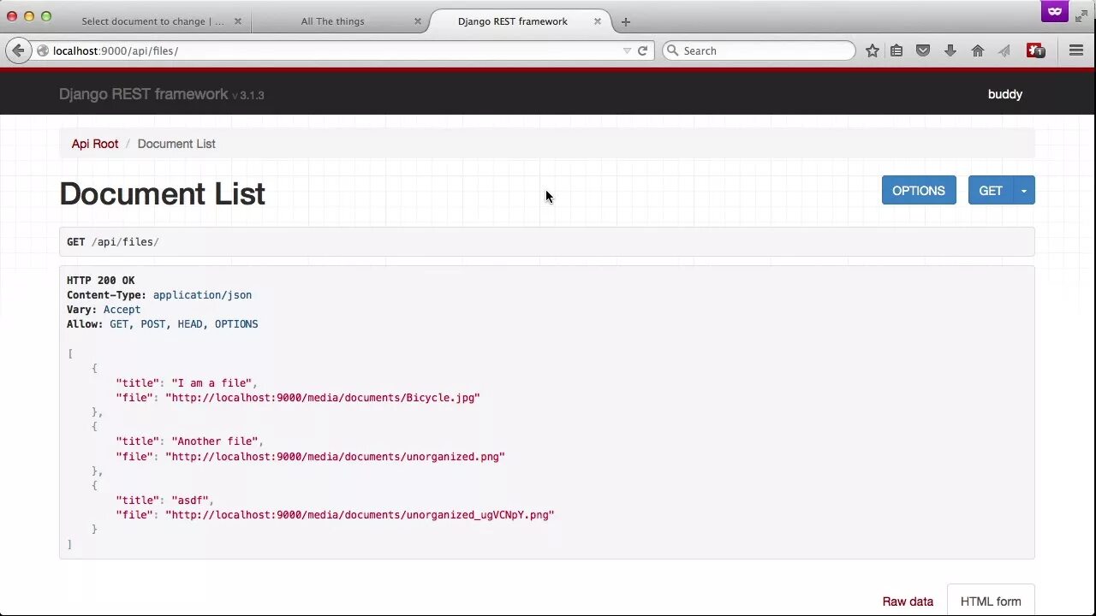Screen dimensions: 1096x616
Task: Open the unorganized_ugVCNpY.png file URL
Action: pos(360,515)
